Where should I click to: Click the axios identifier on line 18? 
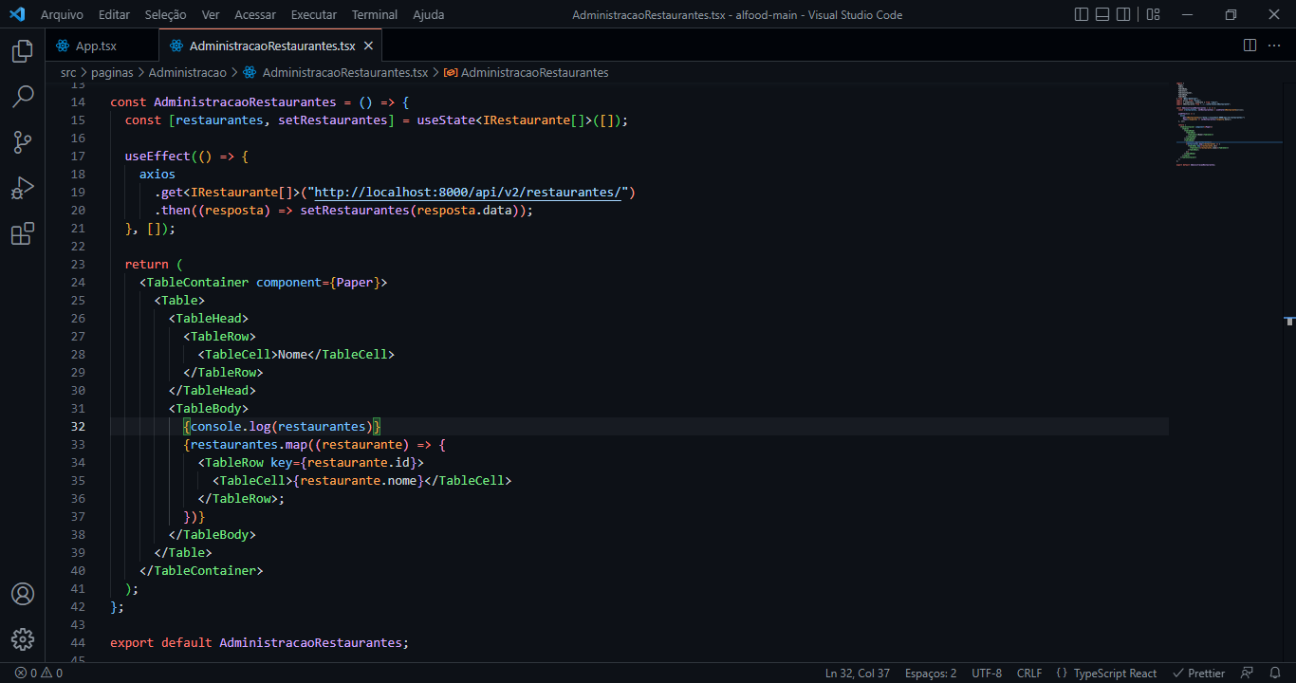click(157, 175)
